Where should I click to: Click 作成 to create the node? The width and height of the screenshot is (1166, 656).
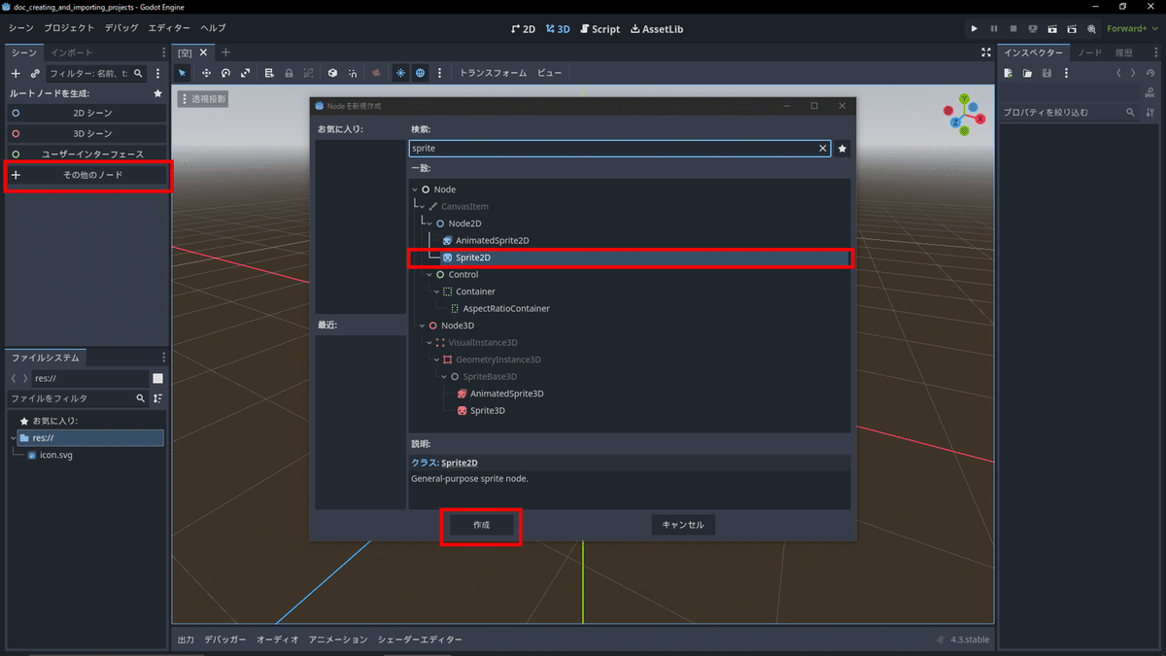point(481,525)
